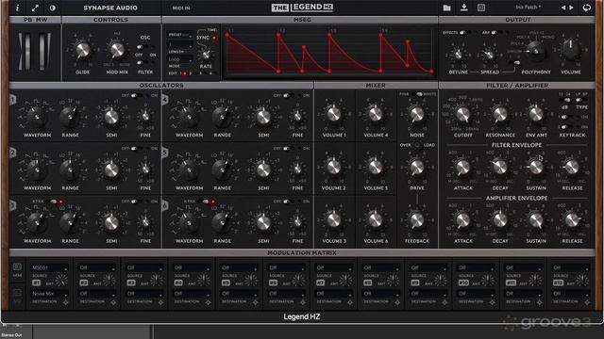604x339 pixels.
Task: Toggle the MSEG Sync LED
Action: click(x=214, y=38)
